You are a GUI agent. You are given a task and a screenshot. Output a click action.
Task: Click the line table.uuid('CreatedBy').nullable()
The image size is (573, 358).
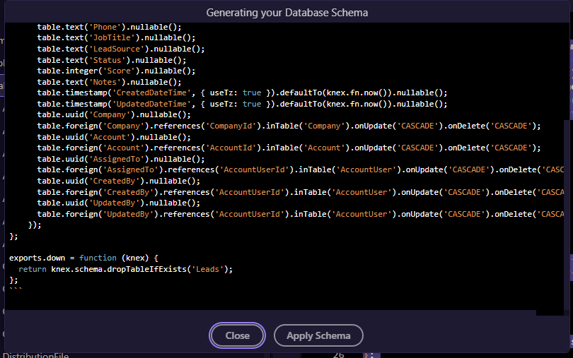[x=119, y=181]
